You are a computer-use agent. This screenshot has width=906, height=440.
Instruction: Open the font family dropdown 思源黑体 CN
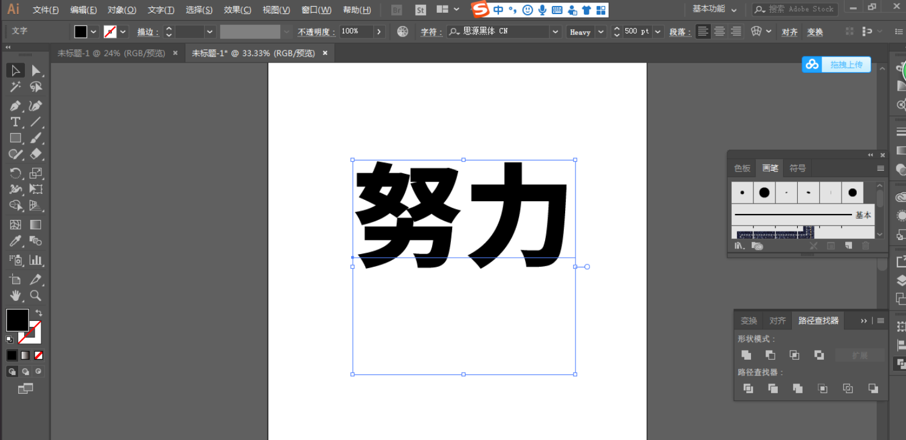(x=555, y=32)
